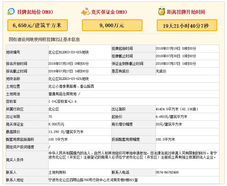The width and height of the screenshot is (227, 186).
Task: Click the 所属行政区 label
Action: coord(15,109)
